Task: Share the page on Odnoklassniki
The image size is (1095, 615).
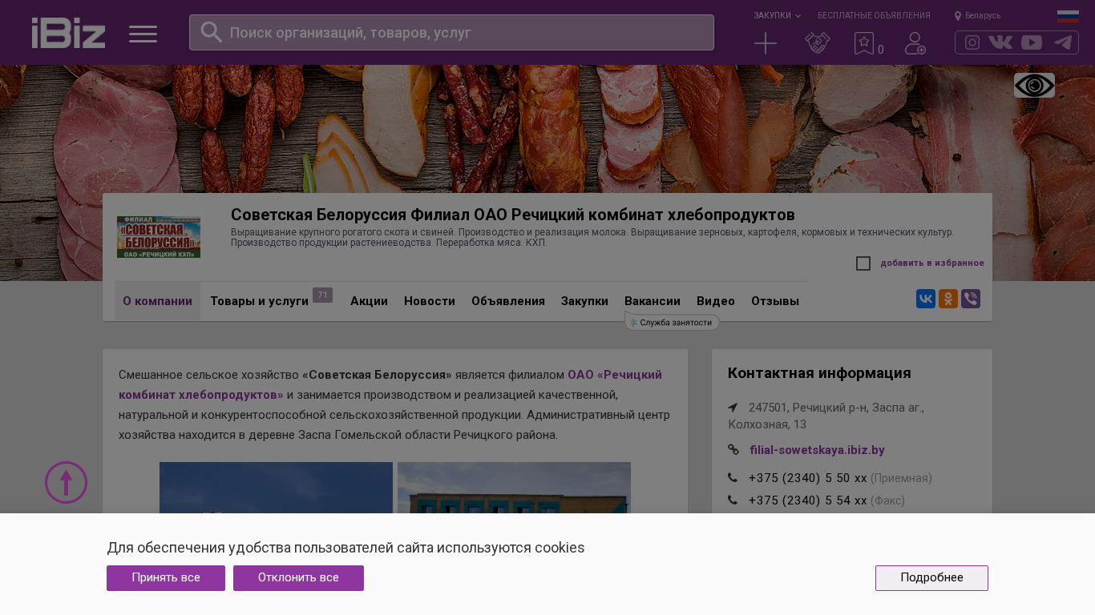Action: coord(948,299)
